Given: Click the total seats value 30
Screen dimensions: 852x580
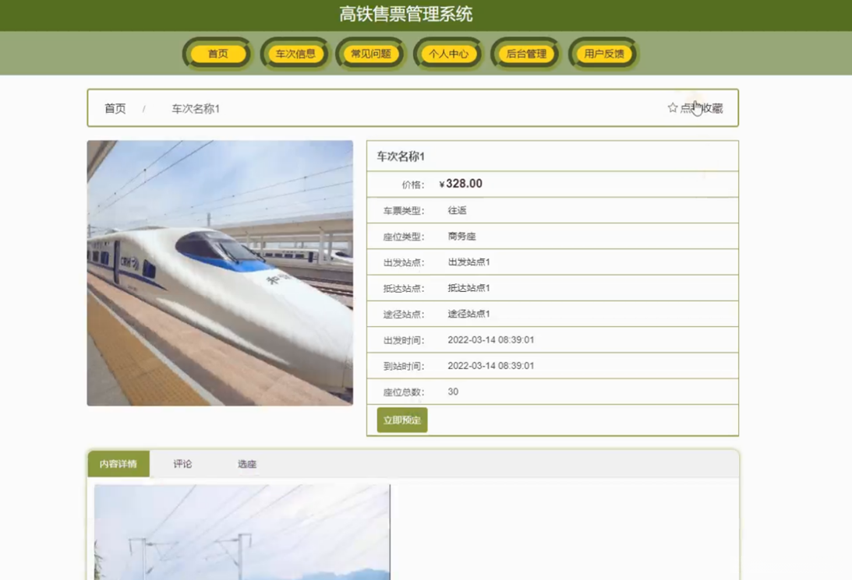Looking at the screenshot, I should (x=453, y=392).
